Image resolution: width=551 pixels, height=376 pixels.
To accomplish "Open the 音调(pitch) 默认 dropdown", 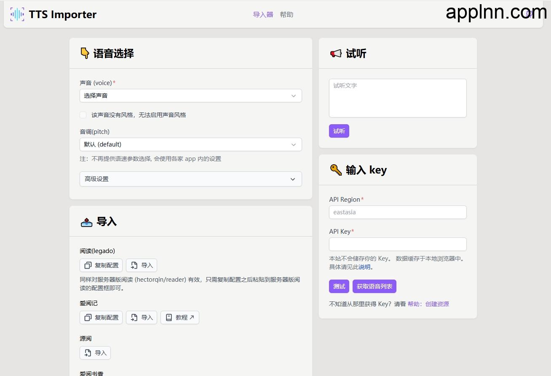I will click(x=191, y=144).
